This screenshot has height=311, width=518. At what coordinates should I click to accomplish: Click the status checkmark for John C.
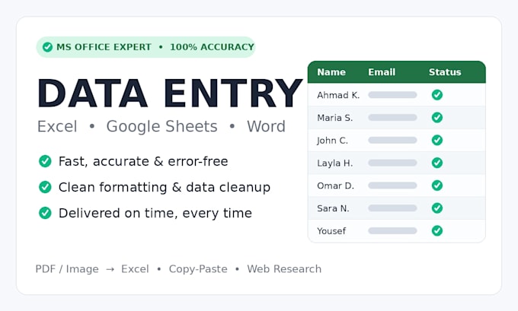point(437,140)
